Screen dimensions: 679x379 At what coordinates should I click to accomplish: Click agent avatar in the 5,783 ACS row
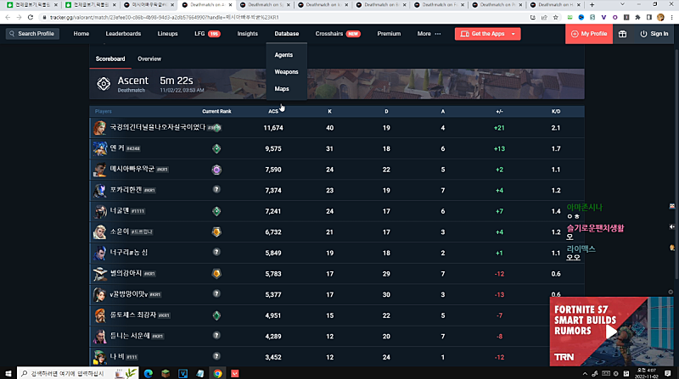pos(99,273)
